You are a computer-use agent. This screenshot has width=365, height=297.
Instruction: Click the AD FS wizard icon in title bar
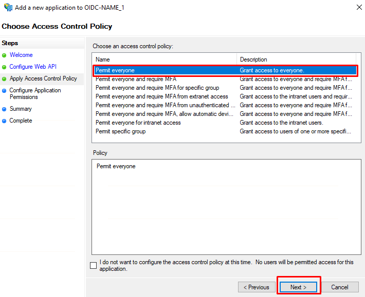coord(8,7)
